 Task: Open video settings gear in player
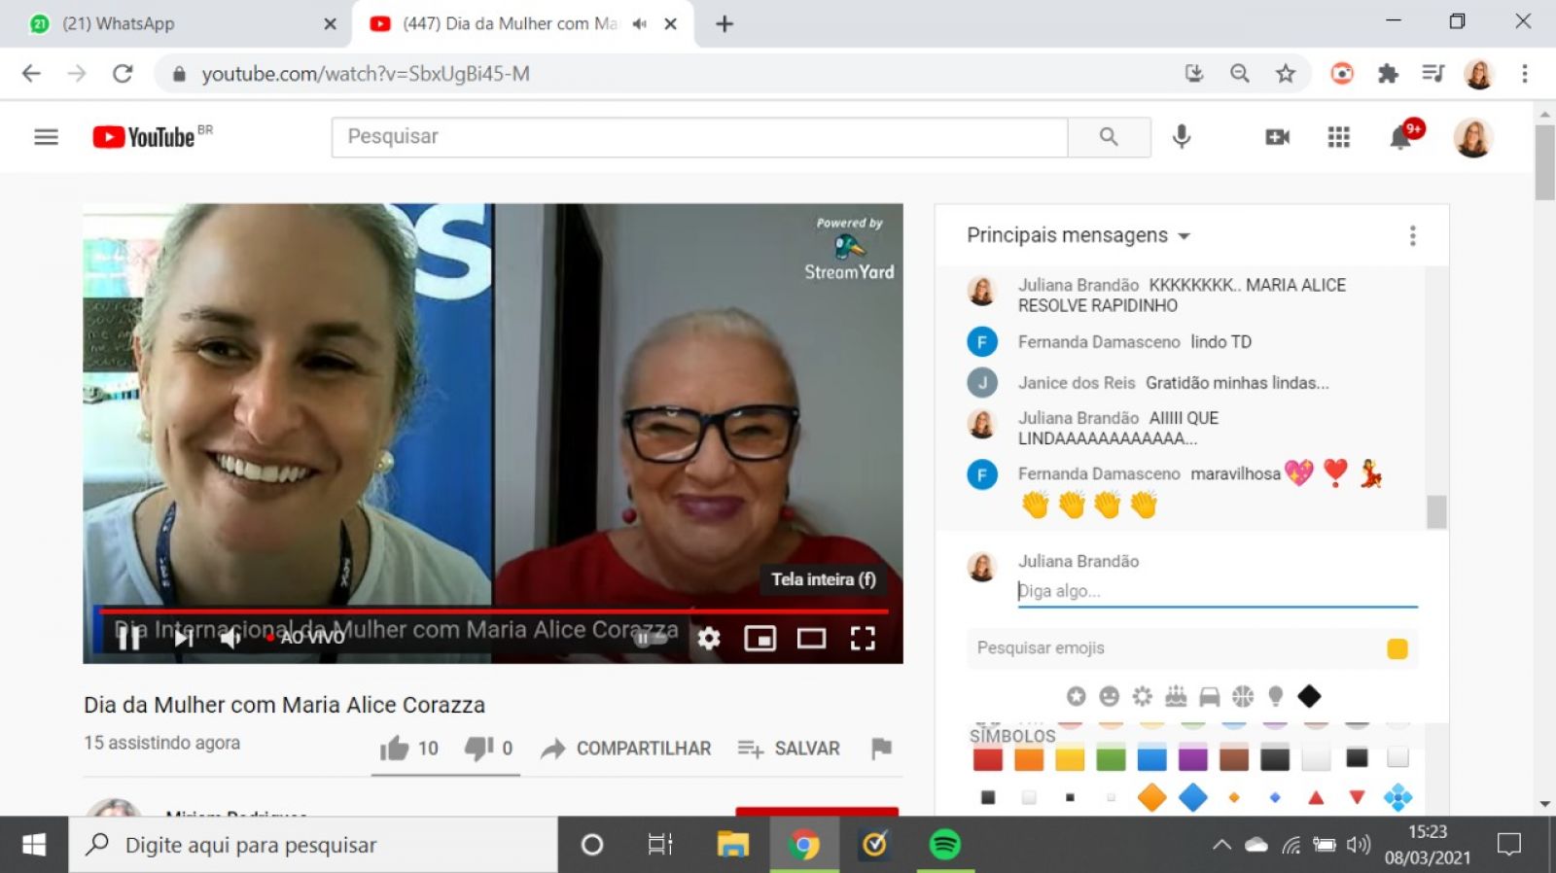tap(709, 639)
